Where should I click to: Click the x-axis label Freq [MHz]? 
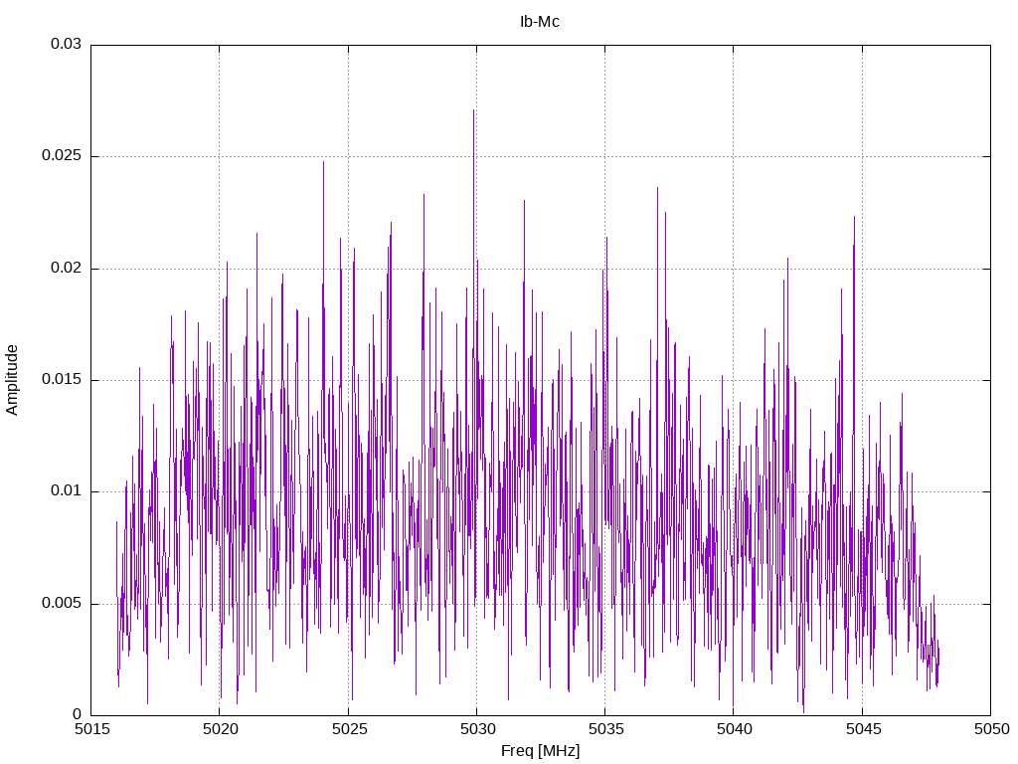click(x=540, y=751)
